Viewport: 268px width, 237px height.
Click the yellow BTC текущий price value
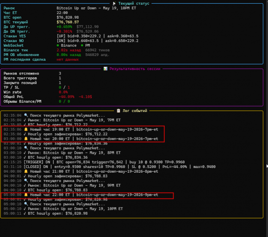(68, 22)
